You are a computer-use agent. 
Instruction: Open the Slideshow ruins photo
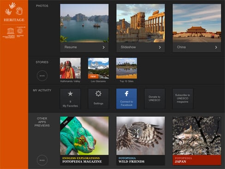[x=141, y=23]
